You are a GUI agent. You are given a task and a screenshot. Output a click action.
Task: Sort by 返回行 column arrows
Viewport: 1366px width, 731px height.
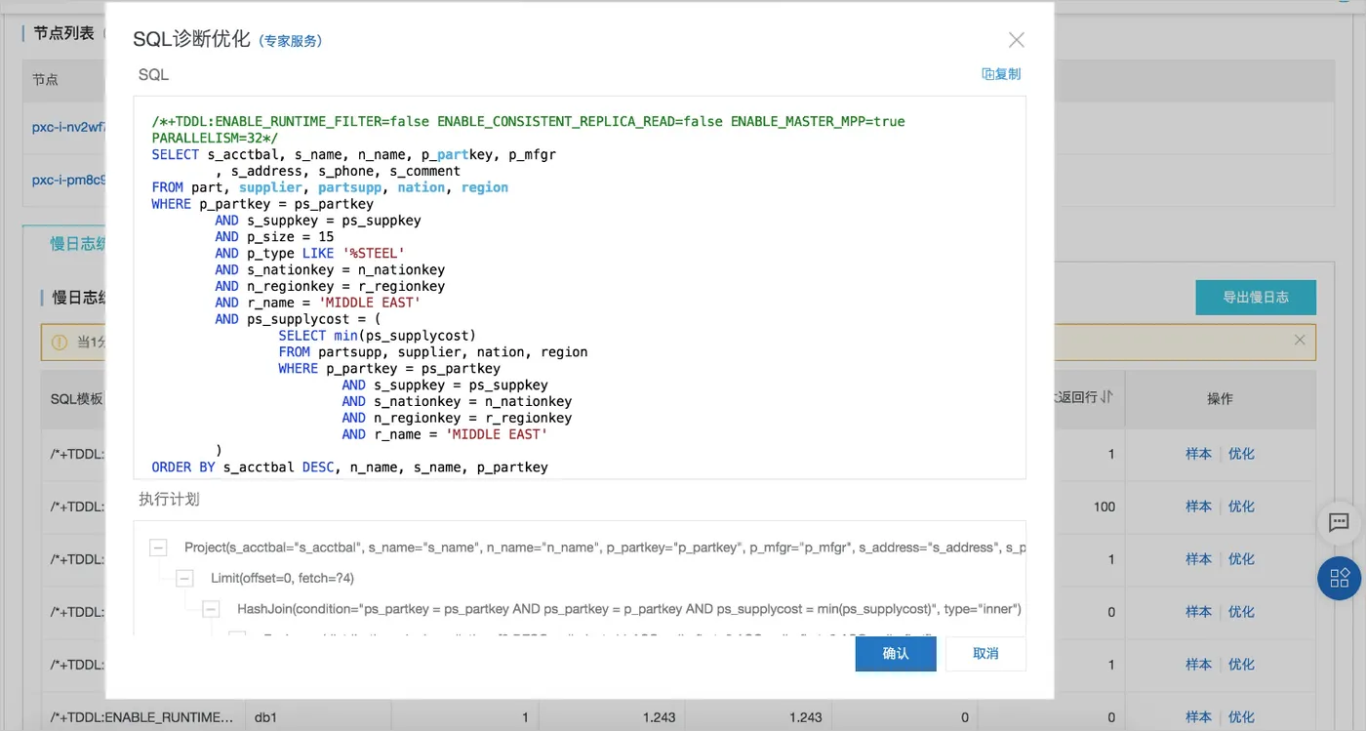(x=1107, y=398)
